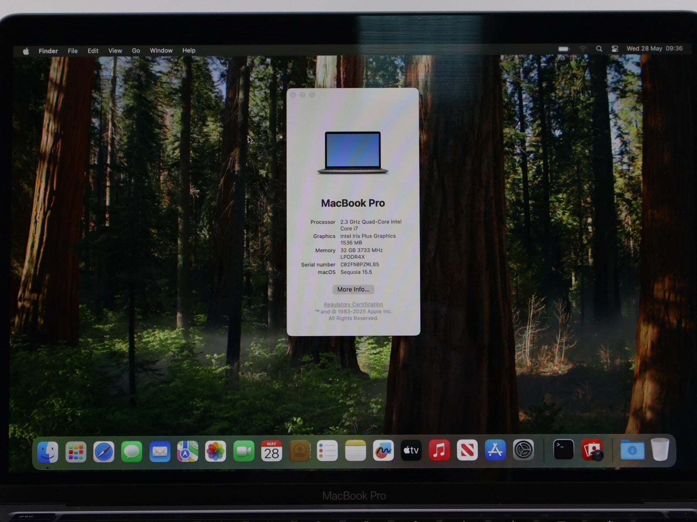Open Freeform from the Dock
The height and width of the screenshot is (522, 697).
(x=383, y=451)
